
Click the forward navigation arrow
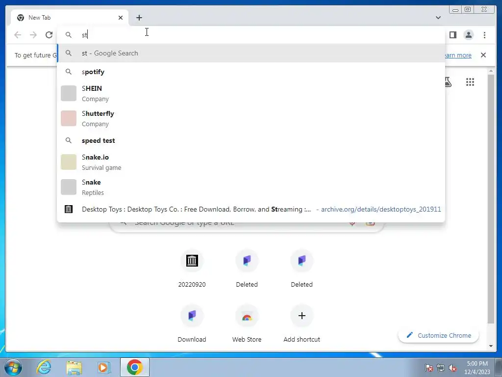coord(33,35)
